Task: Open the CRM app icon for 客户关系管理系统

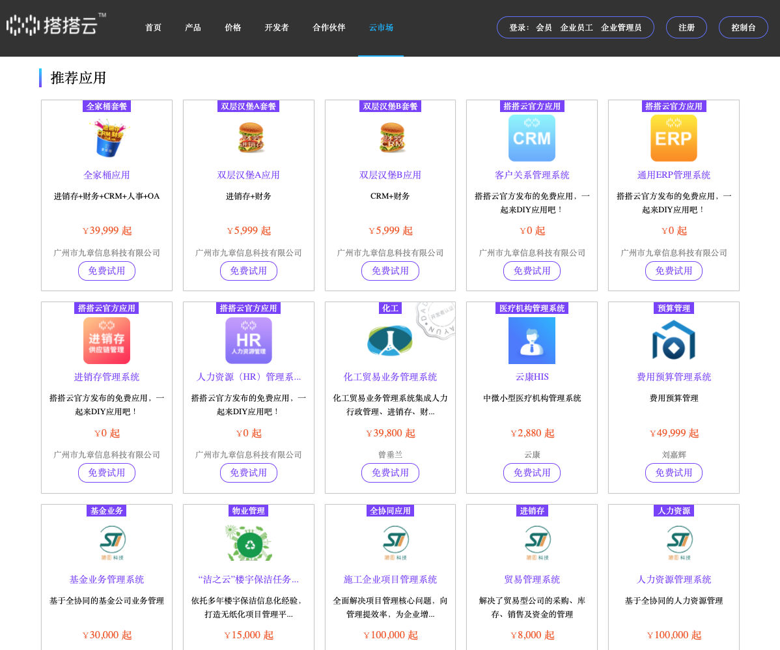Action: coord(532,138)
